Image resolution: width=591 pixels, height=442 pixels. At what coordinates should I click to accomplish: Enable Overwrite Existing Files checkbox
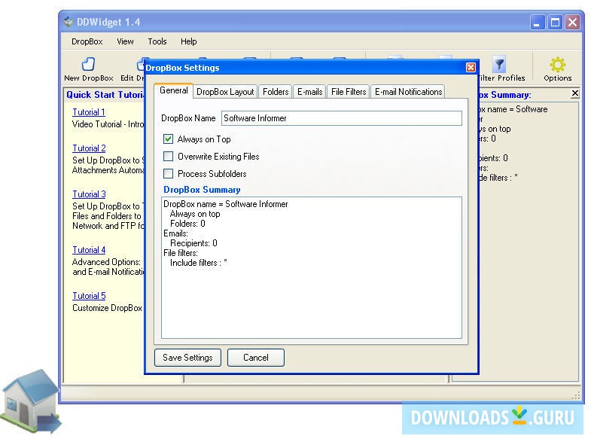(168, 157)
